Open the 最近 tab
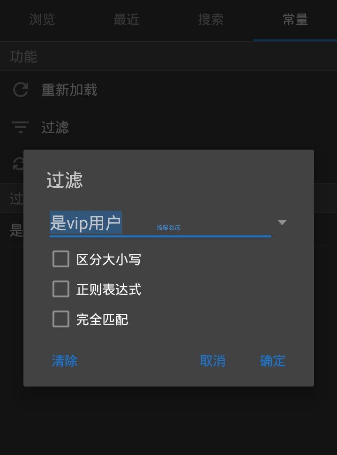 point(127,20)
